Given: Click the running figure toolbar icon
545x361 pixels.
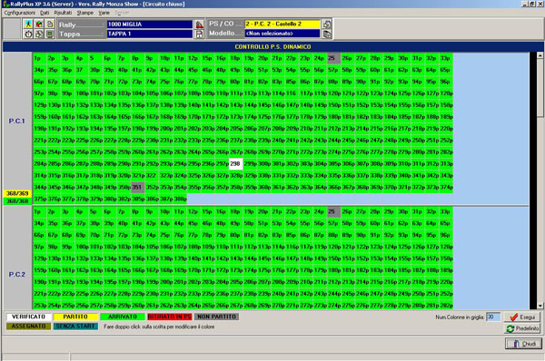Looking at the screenshot, I should tap(28, 24).
